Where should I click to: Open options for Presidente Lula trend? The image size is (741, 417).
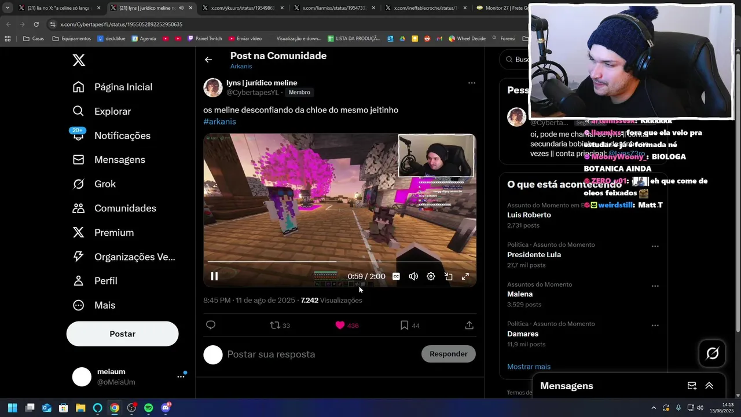[x=655, y=246]
